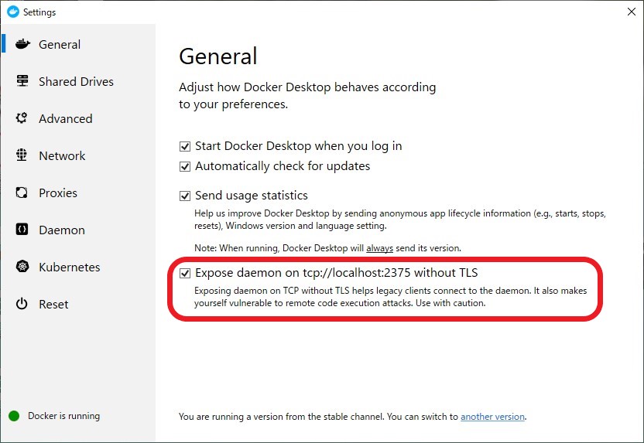
Task: Follow the another version link
Action: (x=492, y=417)
